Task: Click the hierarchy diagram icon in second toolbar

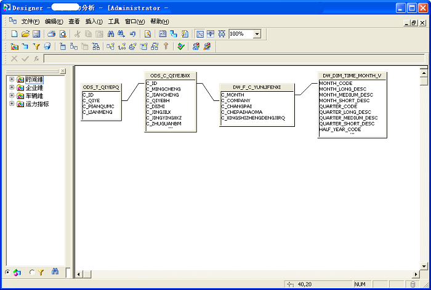Action: pos(95,46)
